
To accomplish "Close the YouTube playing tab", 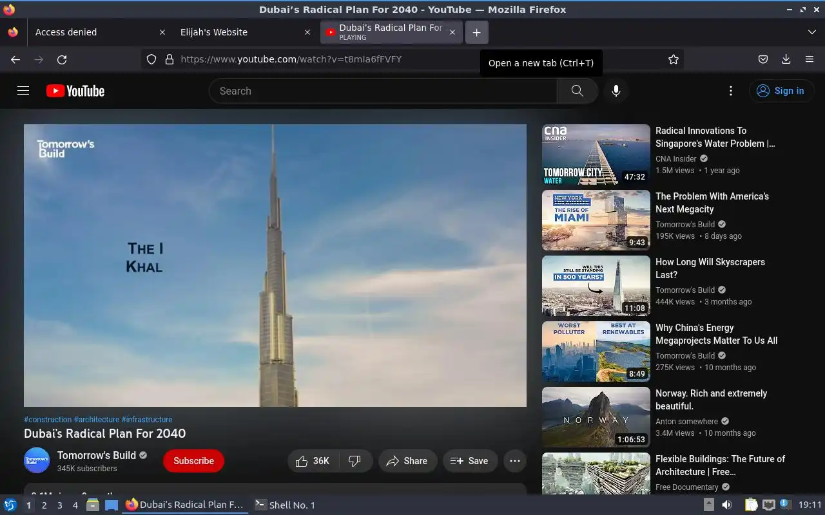I will tap(452, 32).
